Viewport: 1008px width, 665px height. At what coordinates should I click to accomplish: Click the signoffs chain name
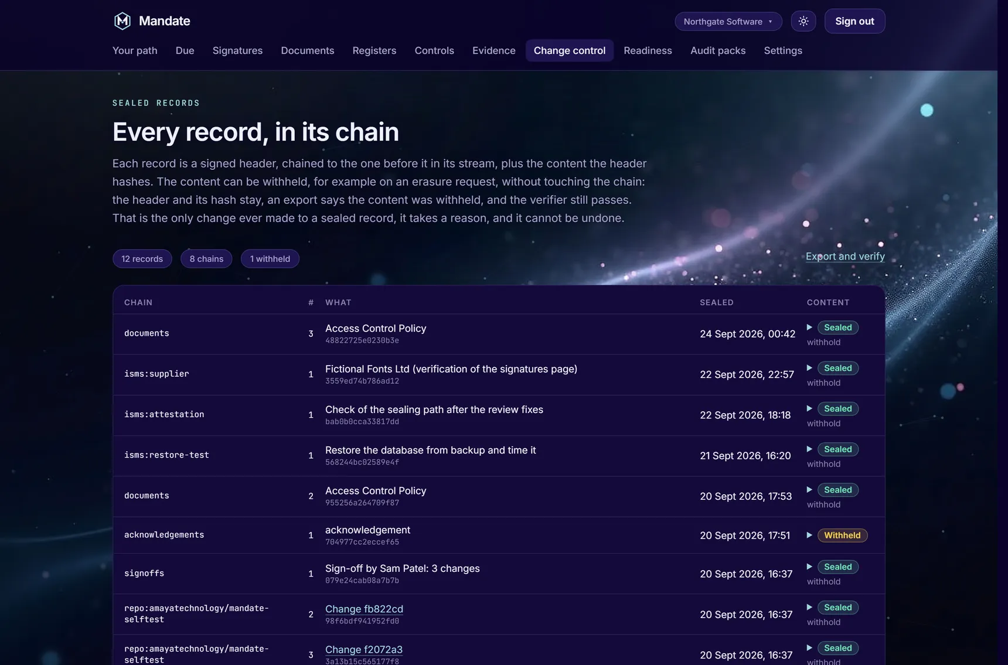[144, 574]
